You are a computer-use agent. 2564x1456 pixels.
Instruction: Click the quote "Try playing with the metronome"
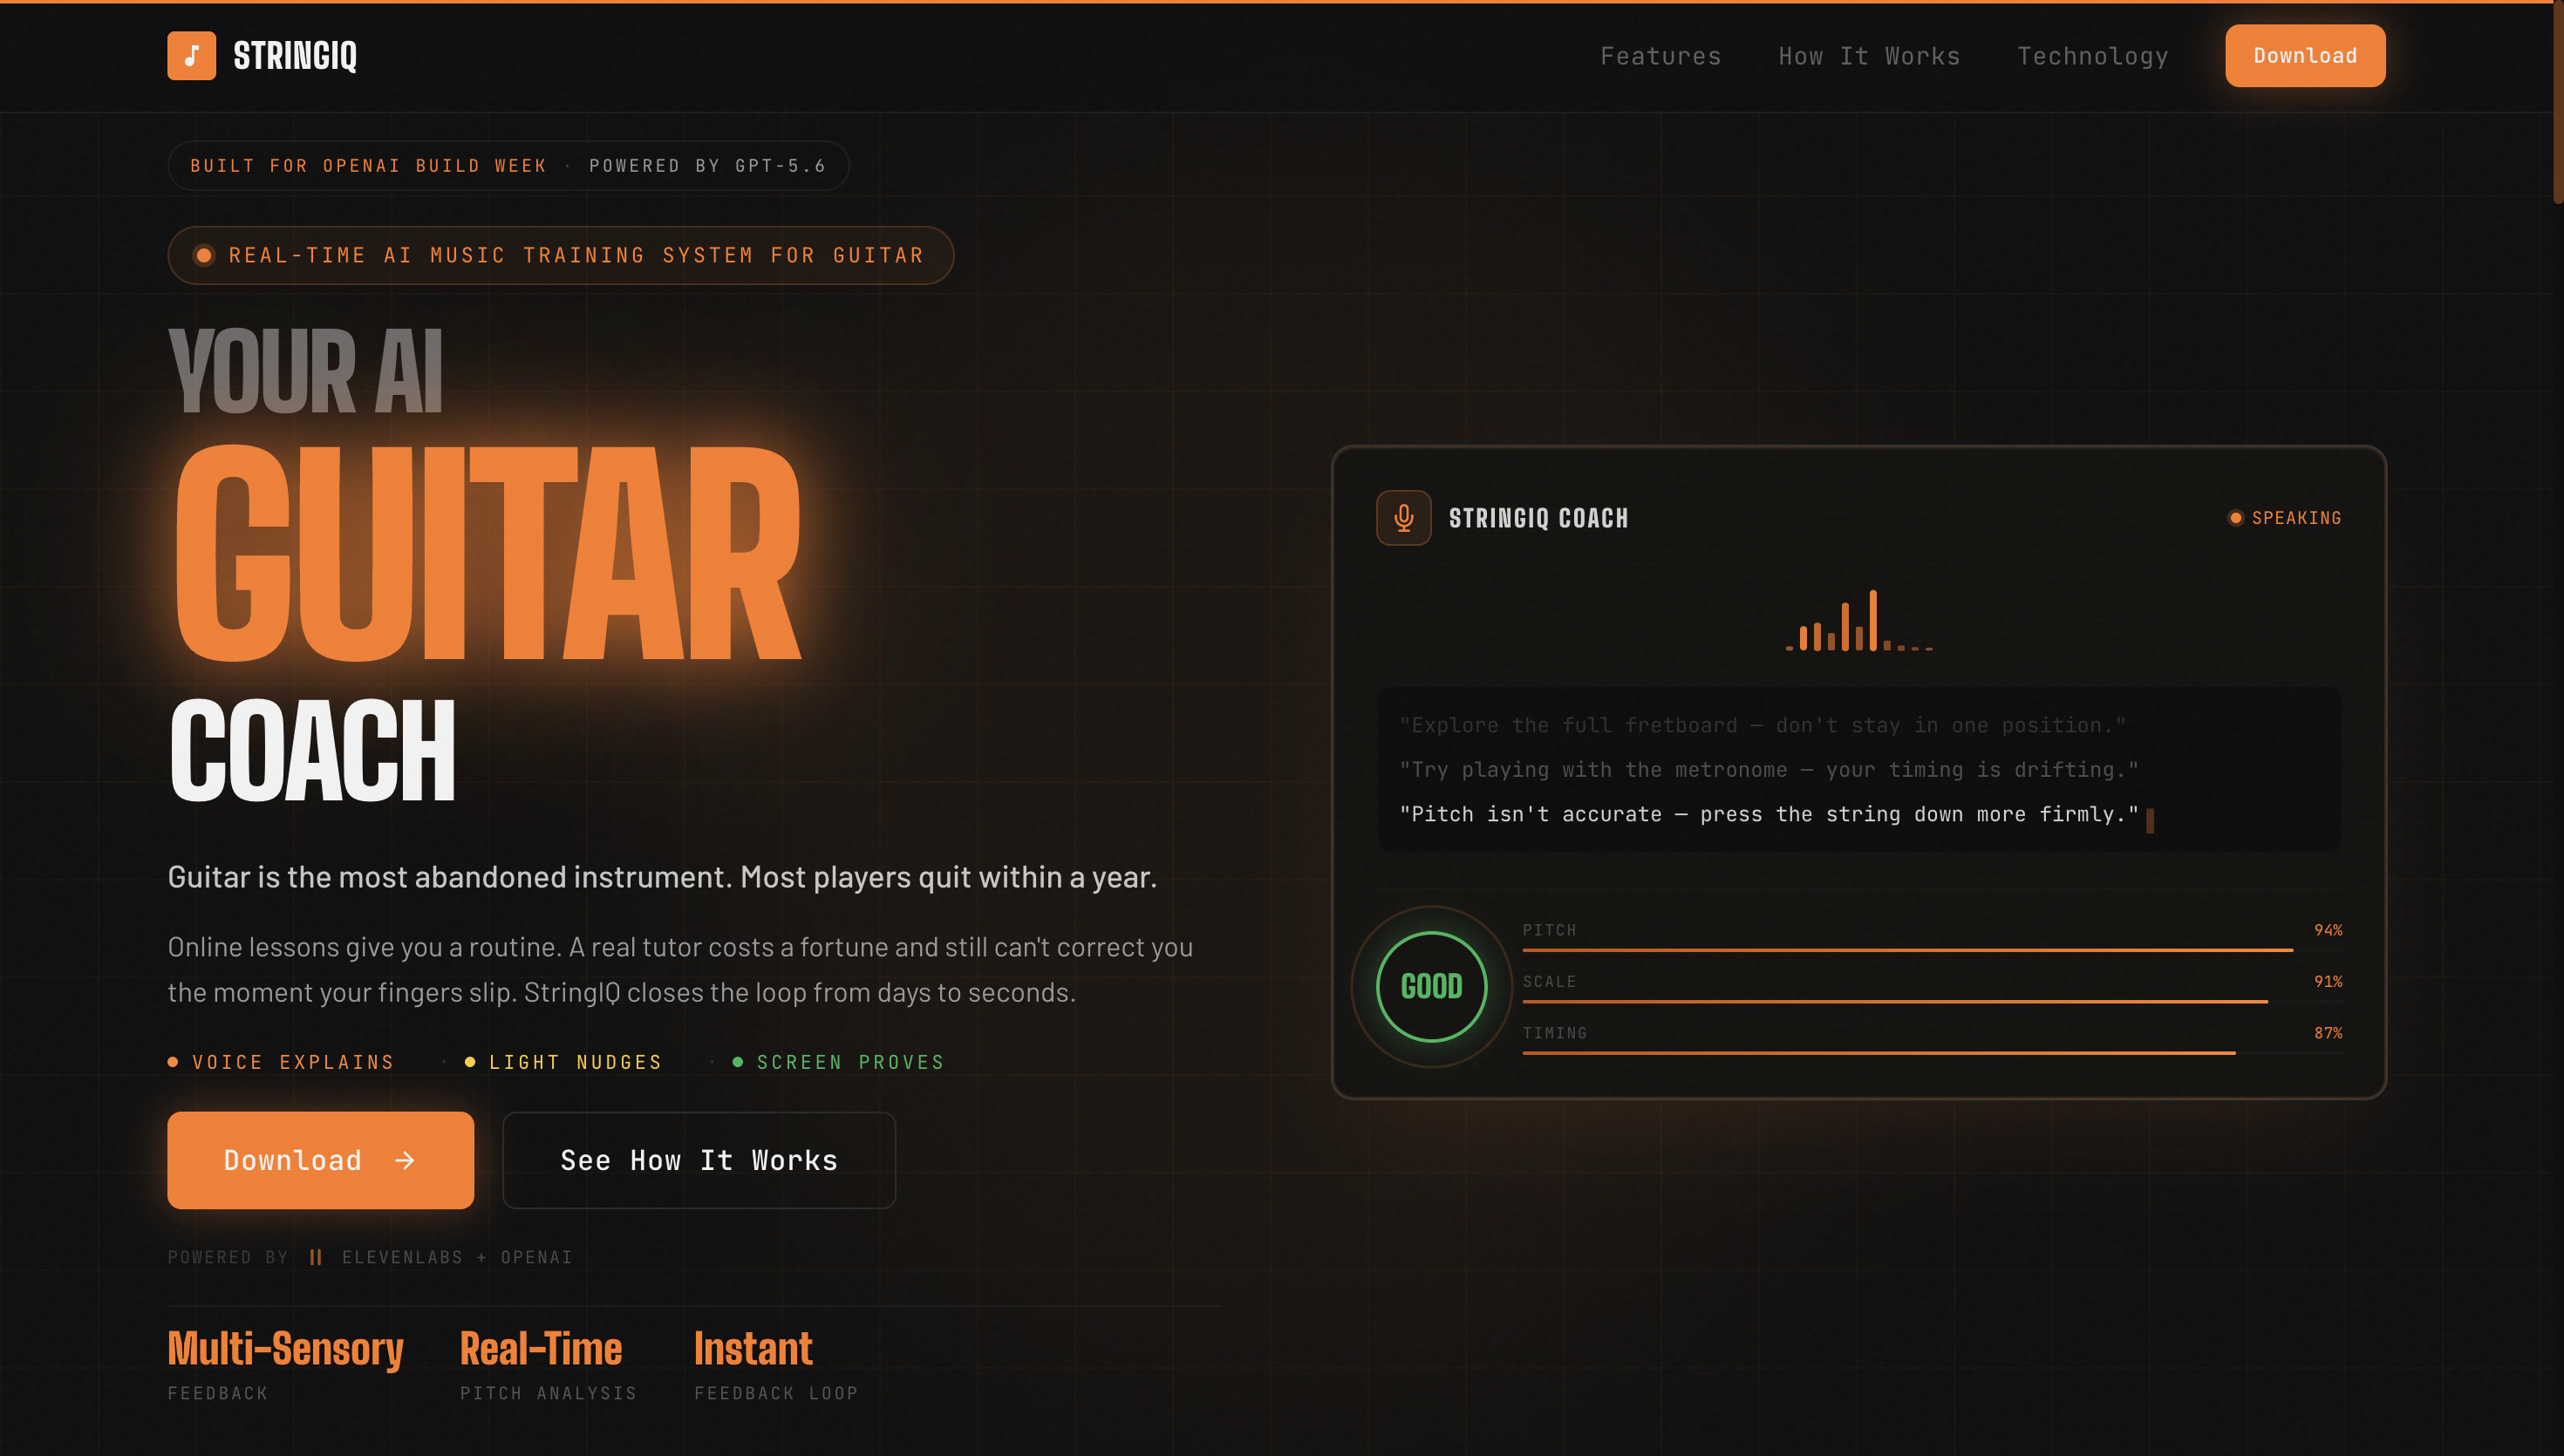[x=1769, y=770]
